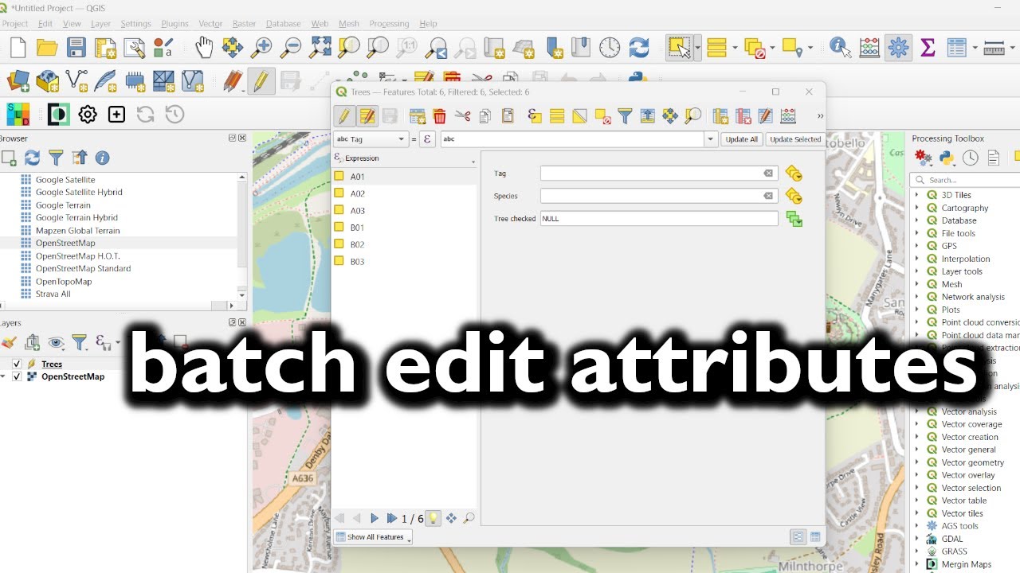Uncheck the Trees layer visibility checkbox
Image resolution: width=1020 pixels, height=573 pixels.
(16, 364)
